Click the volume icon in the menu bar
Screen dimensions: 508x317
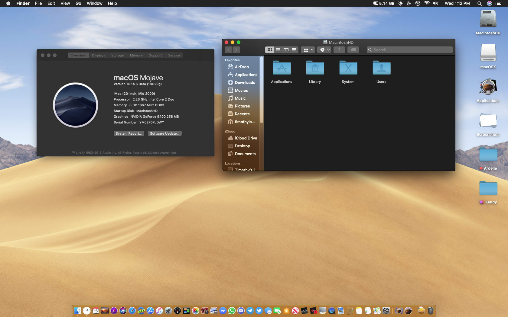(435, 3)
